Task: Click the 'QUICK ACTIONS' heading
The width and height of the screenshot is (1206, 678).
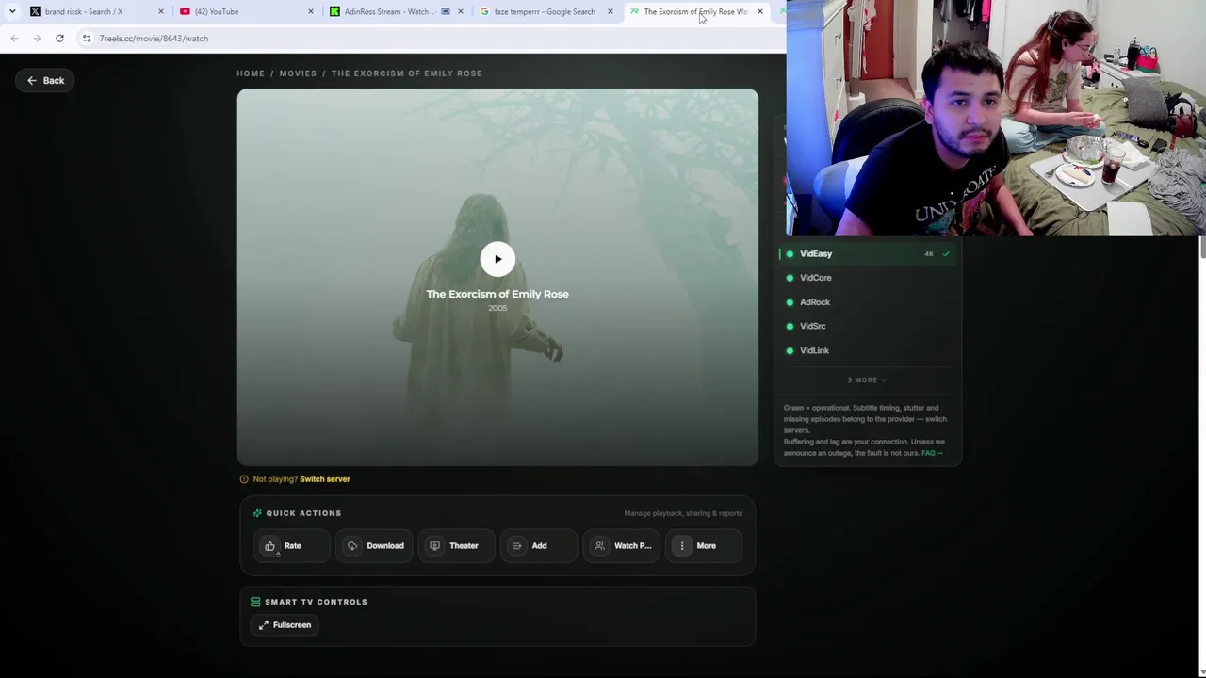Action: [303, 513]
